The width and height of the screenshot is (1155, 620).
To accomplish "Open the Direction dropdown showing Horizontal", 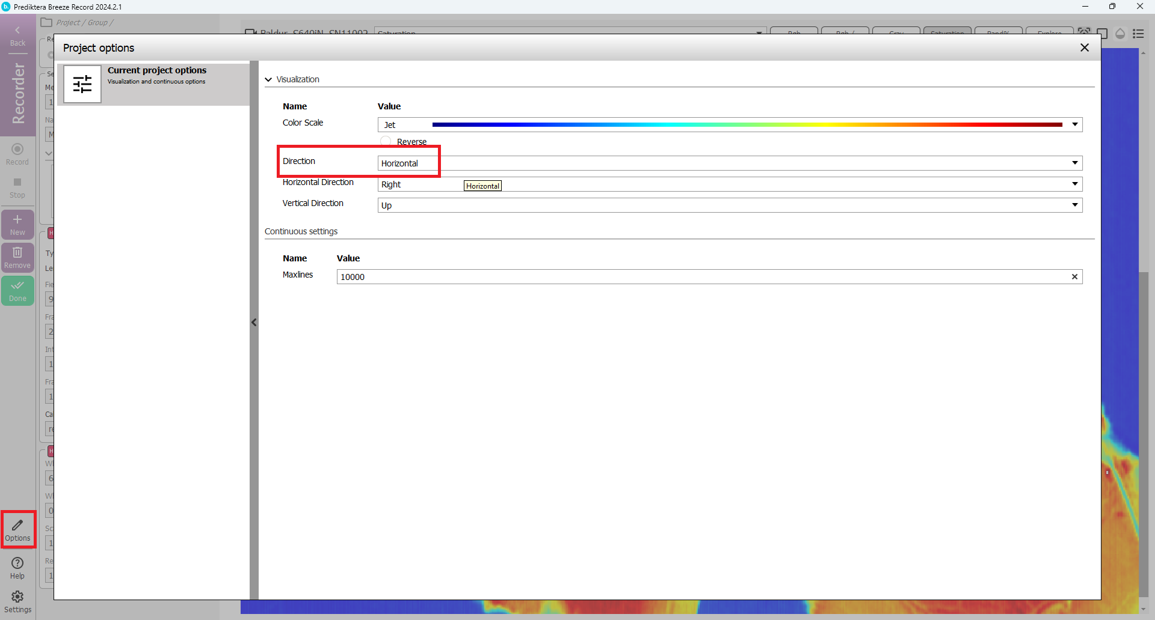I will click(1074, 163).
